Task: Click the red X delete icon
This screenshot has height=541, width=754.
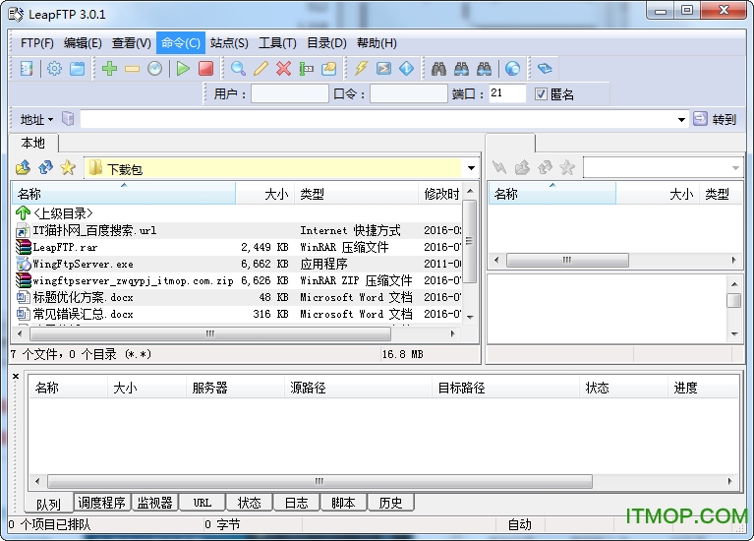Action: tap(283, 68)
